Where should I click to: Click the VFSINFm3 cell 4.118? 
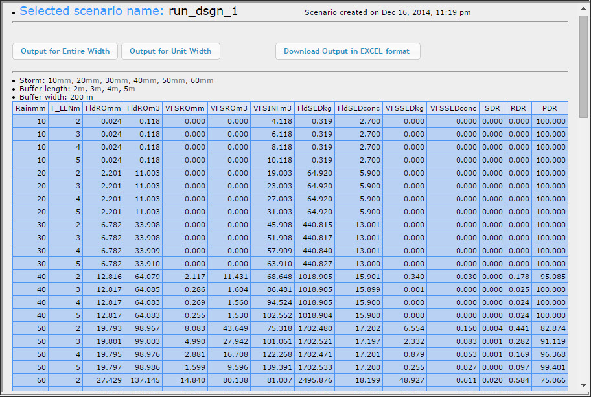(273, 121)
